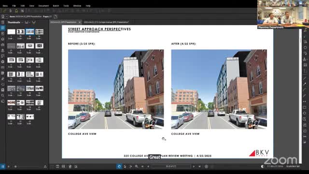Toggle the Dimmer half-circle icon
The width and height of the screenshot is (309, 174).
click(x=263, y=166)
